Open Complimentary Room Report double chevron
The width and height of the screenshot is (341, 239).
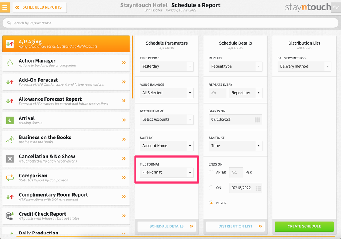[124, 197]
